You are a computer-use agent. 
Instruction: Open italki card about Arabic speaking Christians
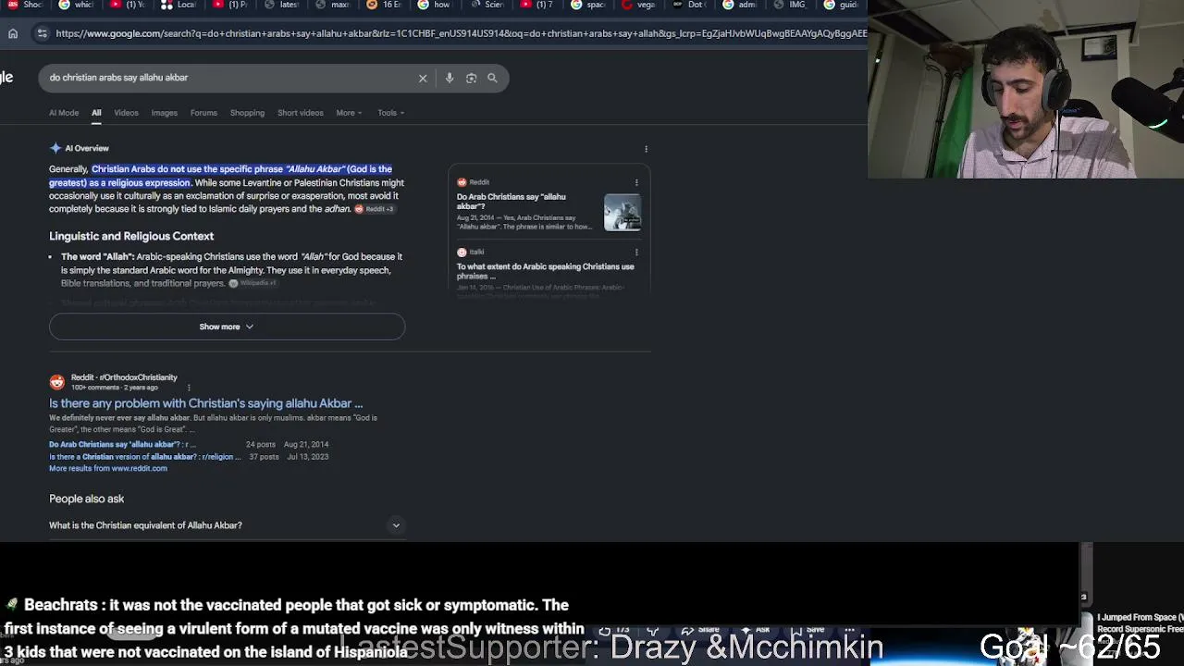[545, 271]
